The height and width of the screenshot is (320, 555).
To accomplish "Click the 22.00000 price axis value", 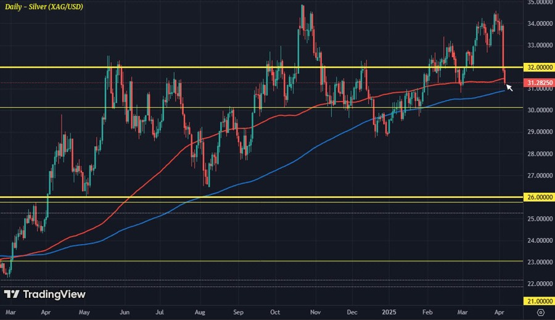I will pos(540,284).
